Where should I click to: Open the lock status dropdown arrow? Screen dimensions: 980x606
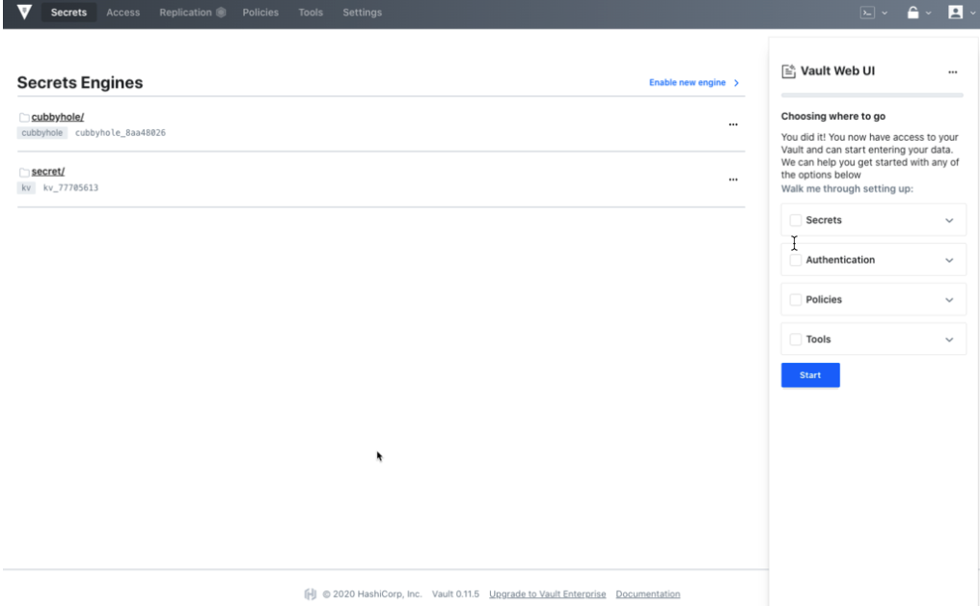(928, 14)
